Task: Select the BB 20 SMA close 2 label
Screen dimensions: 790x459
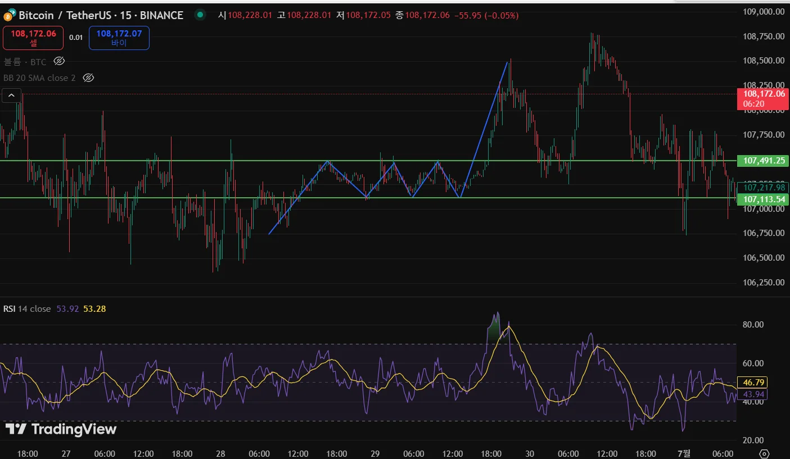Action: (x=39, y=78)
